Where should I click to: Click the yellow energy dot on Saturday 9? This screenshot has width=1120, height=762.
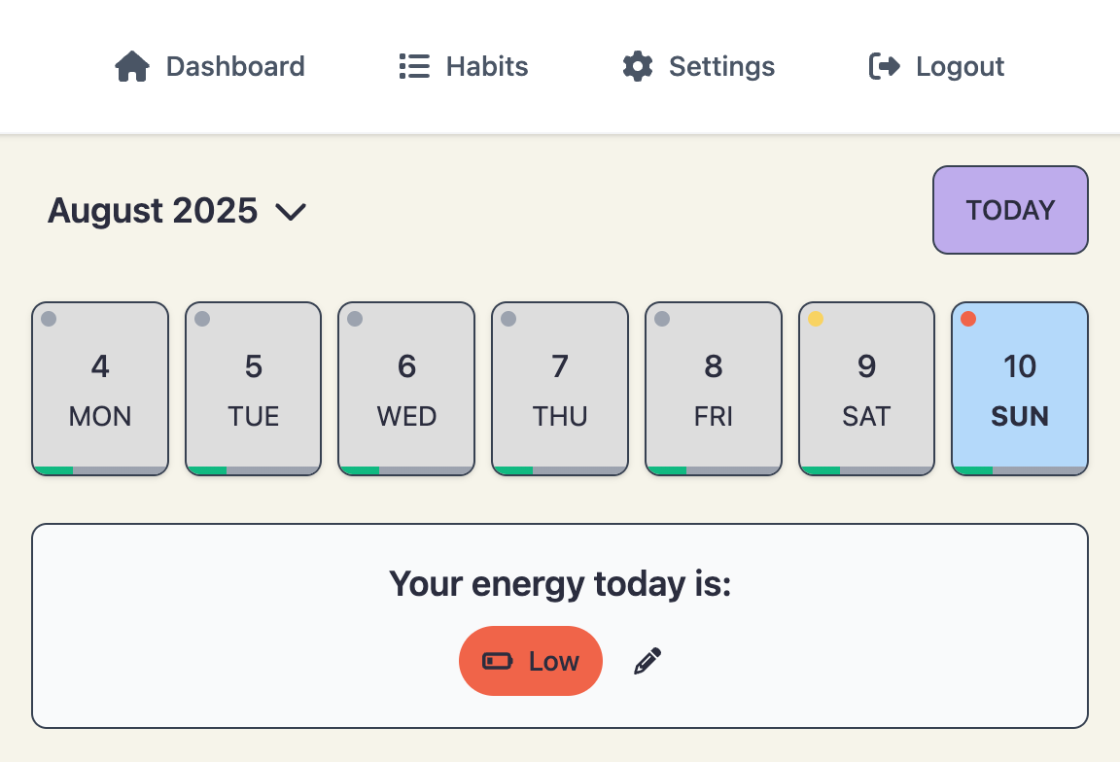point(816,319)
